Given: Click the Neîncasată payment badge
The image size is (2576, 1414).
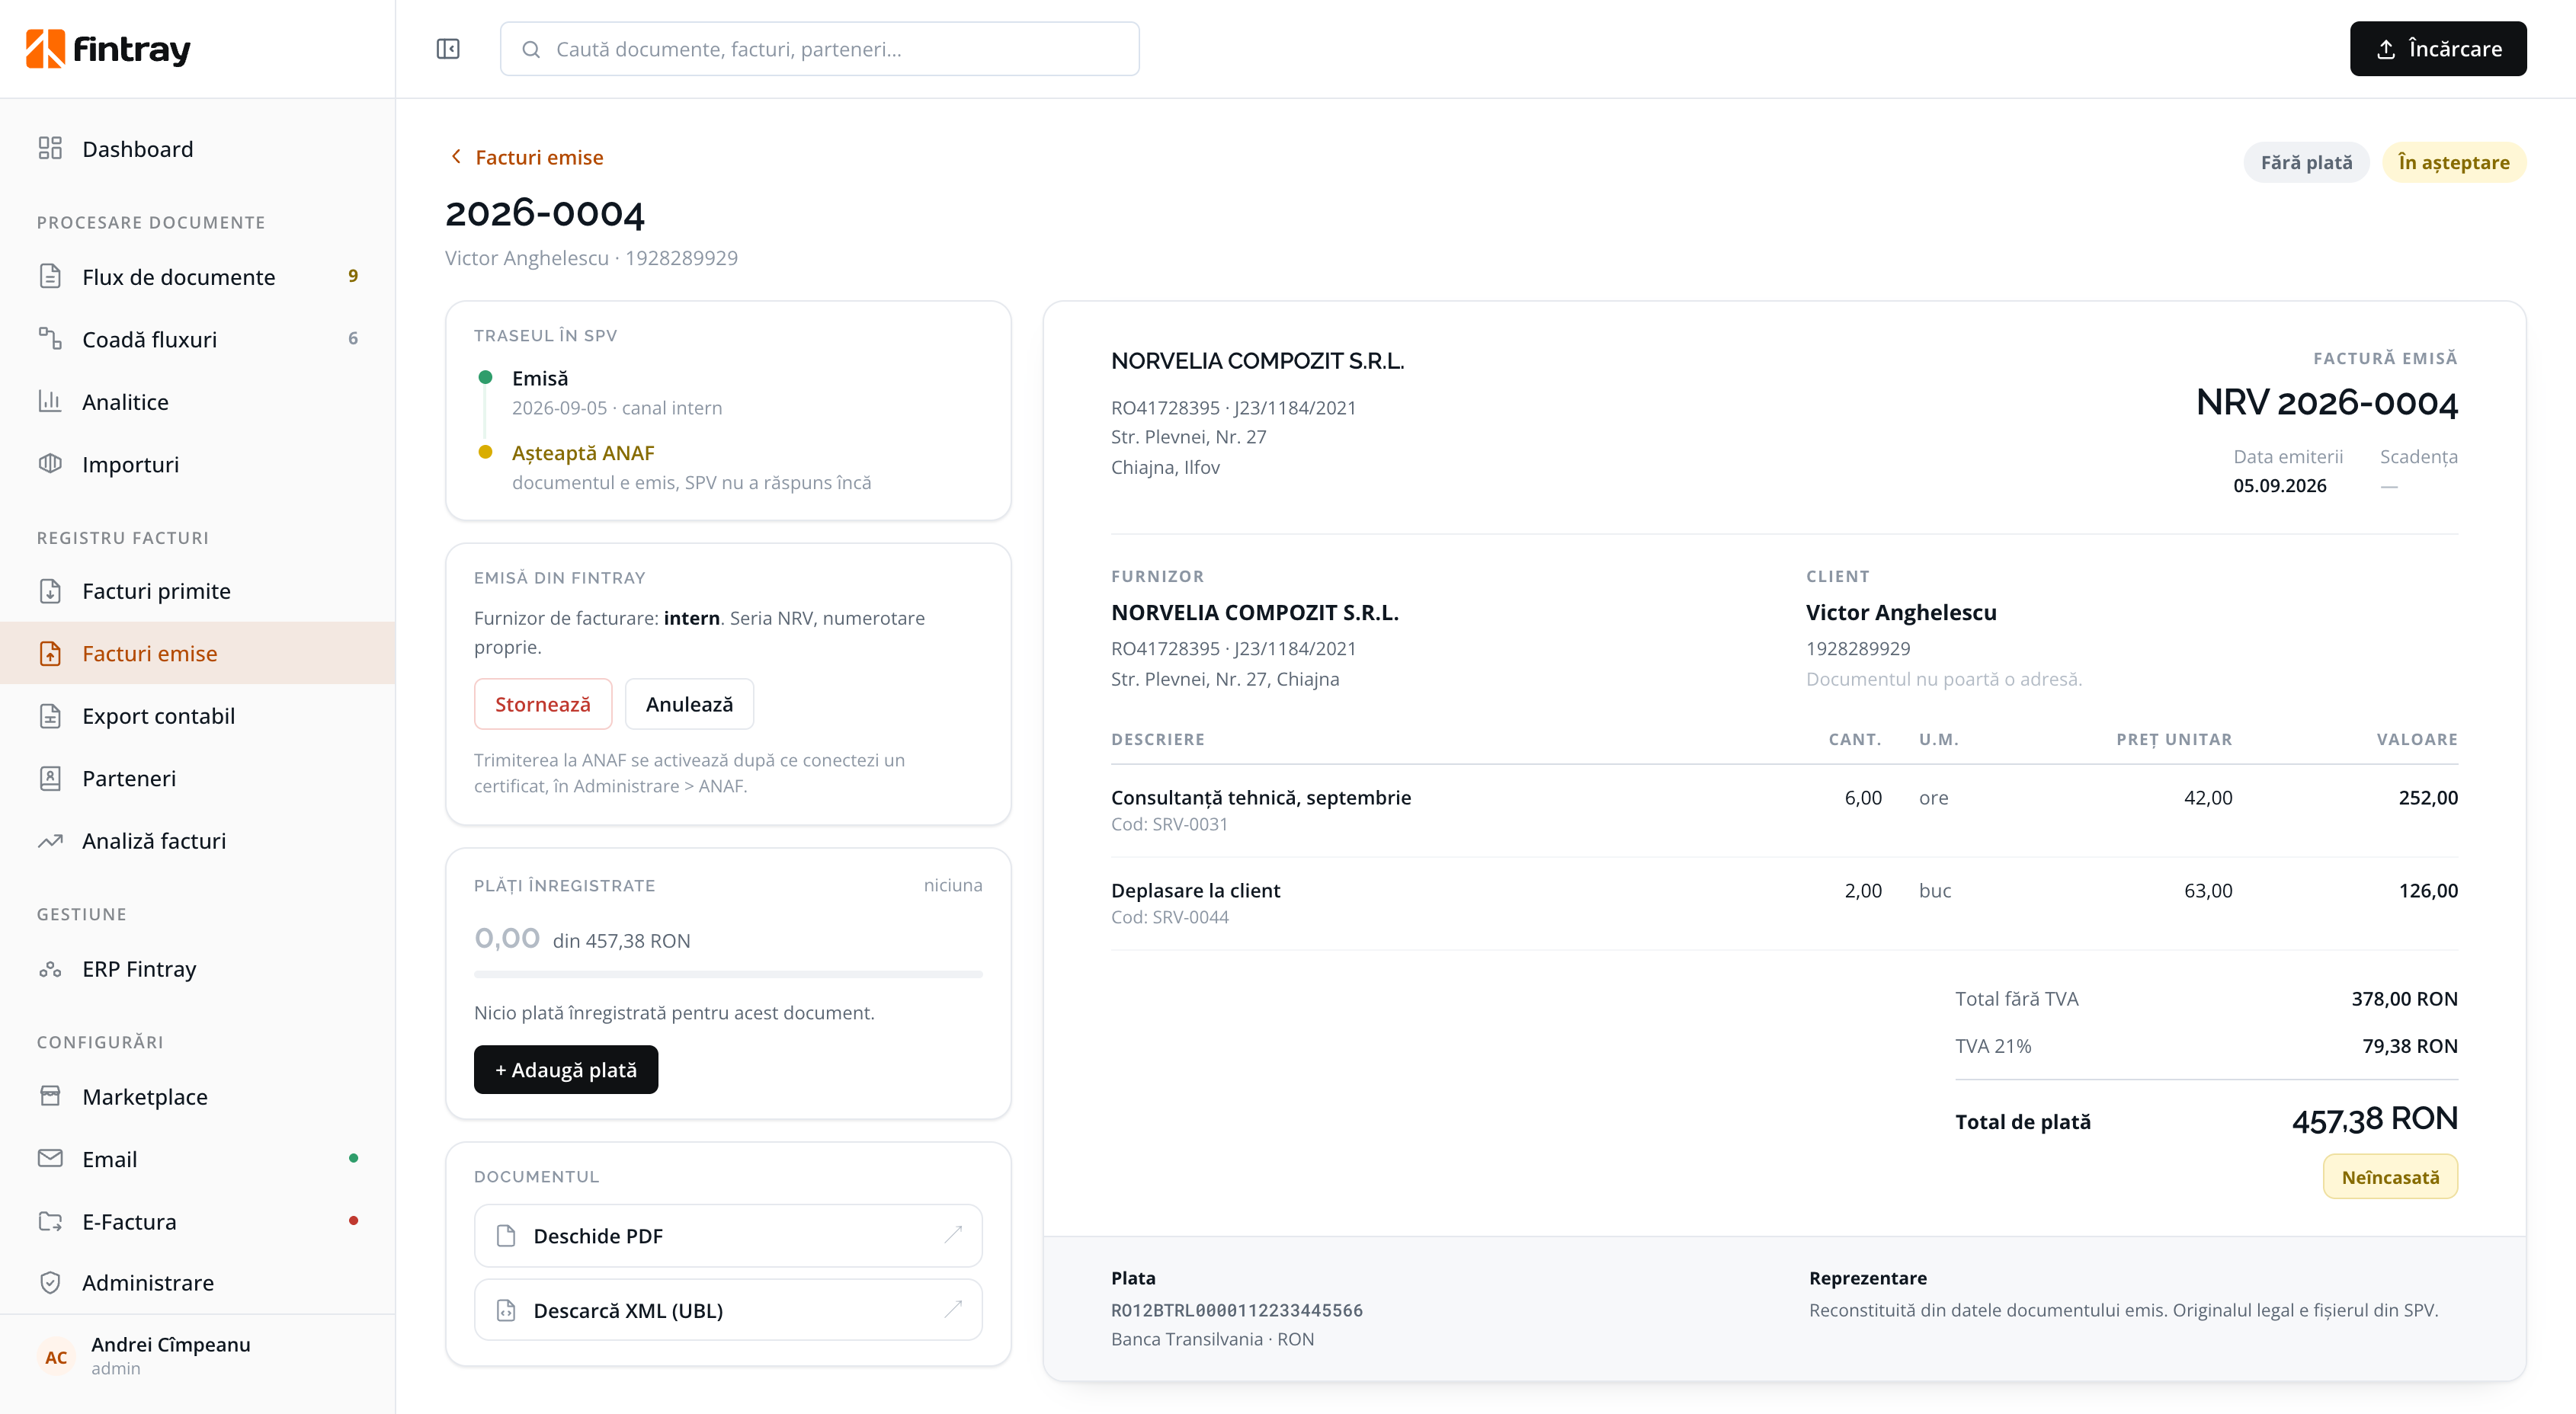Looking at the screenshot, I should [2390, 1177].
